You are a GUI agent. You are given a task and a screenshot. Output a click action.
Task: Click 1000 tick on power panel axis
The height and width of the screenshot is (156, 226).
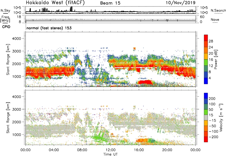[17, 76]
